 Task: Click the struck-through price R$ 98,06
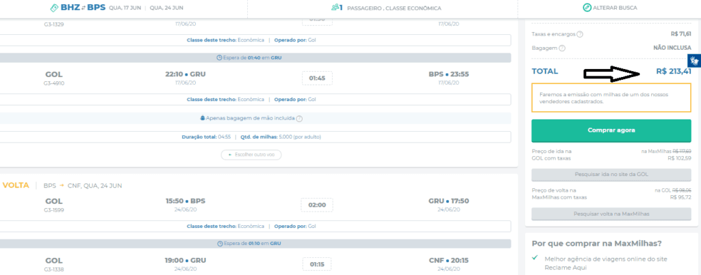[x=683, y=190]
